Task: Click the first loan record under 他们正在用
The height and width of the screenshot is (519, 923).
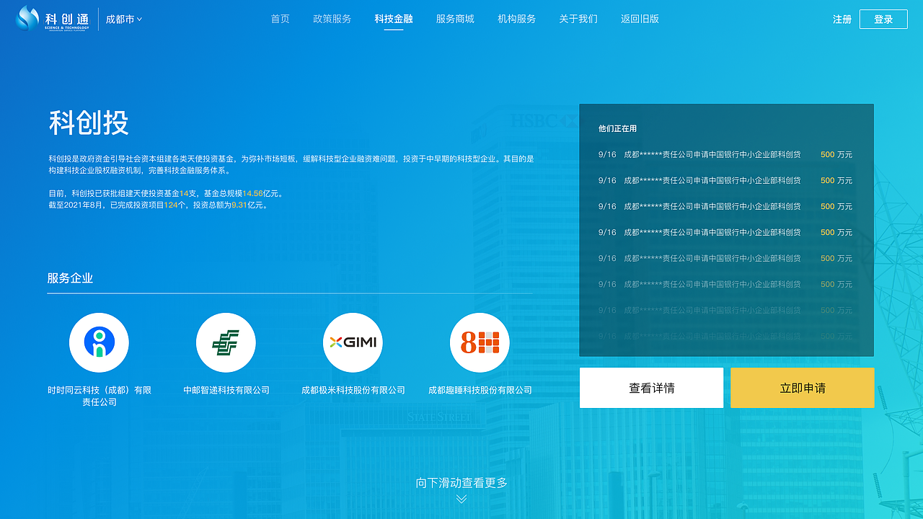Action: click(x=724, y=154)
